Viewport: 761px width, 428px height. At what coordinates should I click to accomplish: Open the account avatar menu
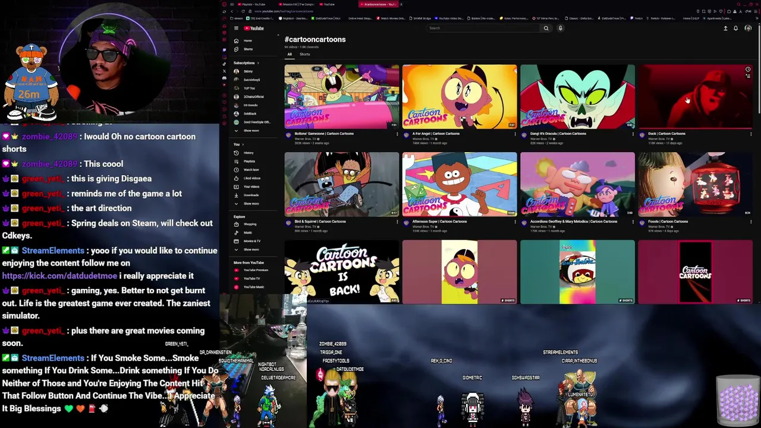[x=748, y=29]
